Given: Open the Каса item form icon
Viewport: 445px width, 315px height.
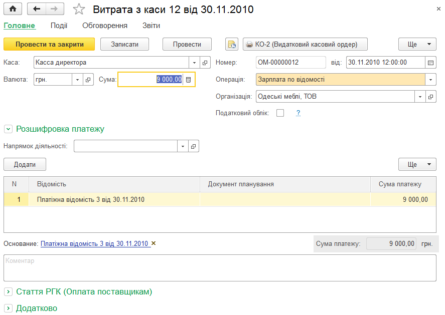Looking at the screenshot, I should [205, 63].
